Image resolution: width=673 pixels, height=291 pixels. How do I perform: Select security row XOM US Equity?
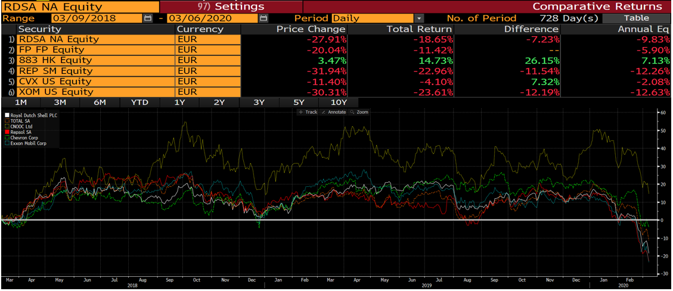96,92
